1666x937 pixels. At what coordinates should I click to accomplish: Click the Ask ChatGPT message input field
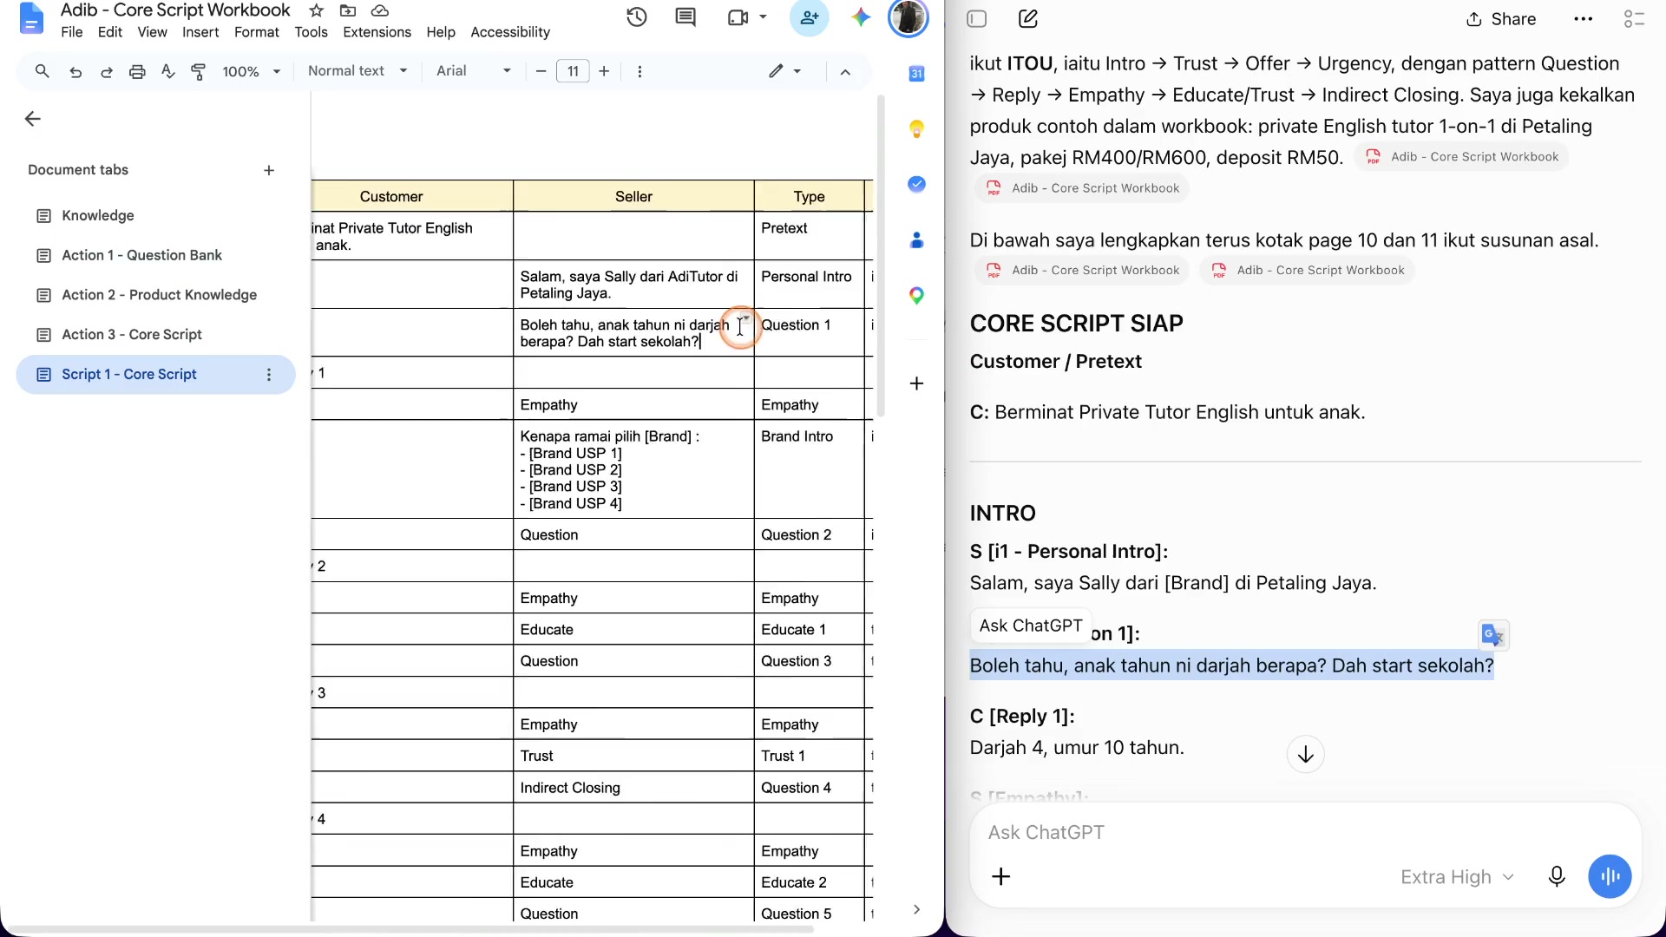1305,833
